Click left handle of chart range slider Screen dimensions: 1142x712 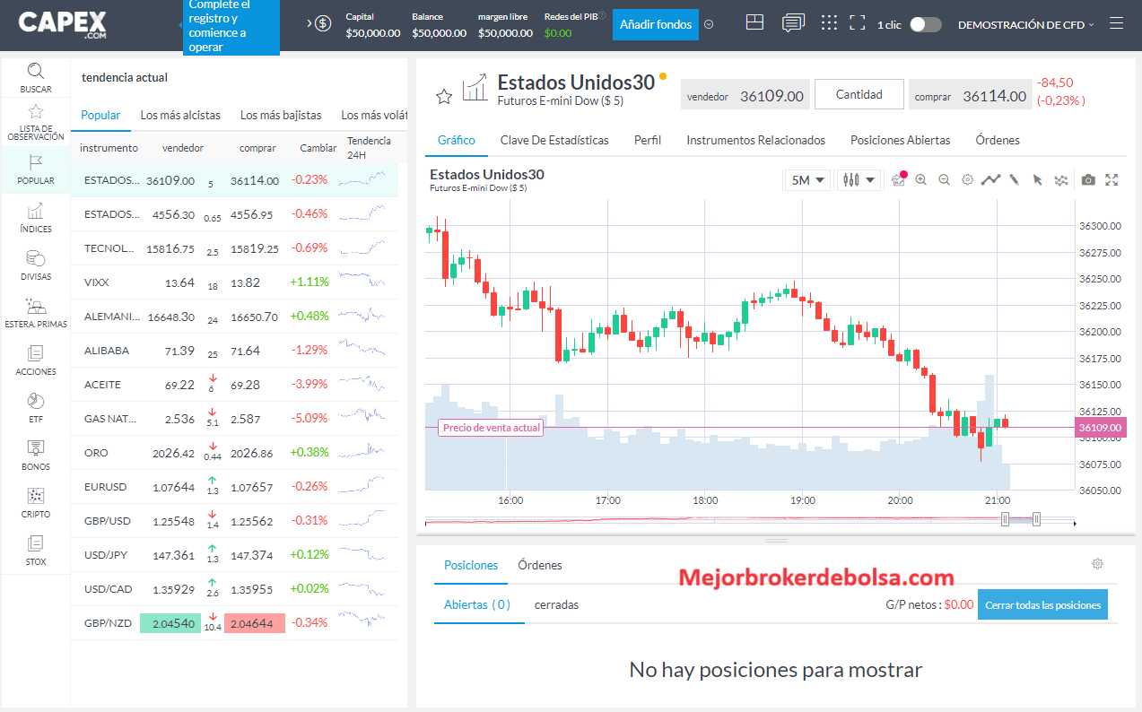click(x=1005, y=518)
